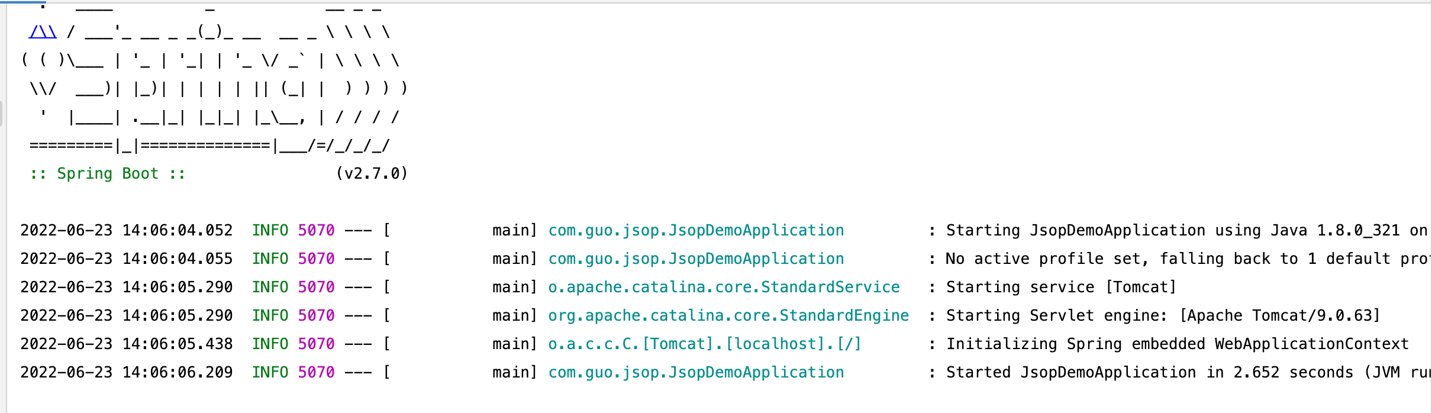Click the timestamp '2022-06-23 14:06:04.052'
The width and height of the screenshot is (1432, 413).
127,230
